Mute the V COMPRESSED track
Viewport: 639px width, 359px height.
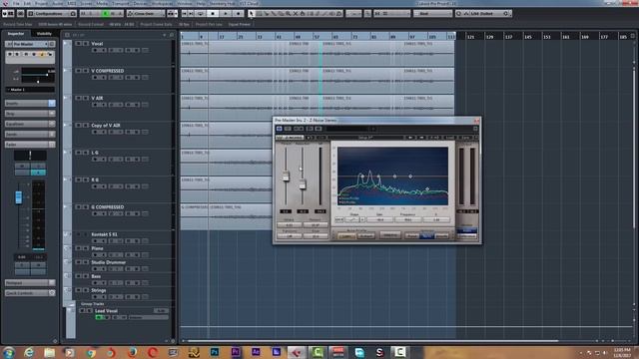tap(78, 71)
